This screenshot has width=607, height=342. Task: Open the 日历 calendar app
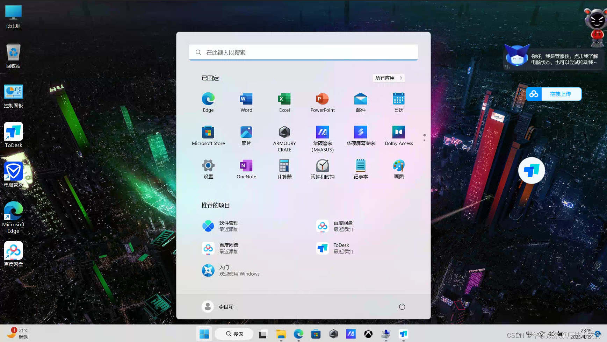(398, 102)
